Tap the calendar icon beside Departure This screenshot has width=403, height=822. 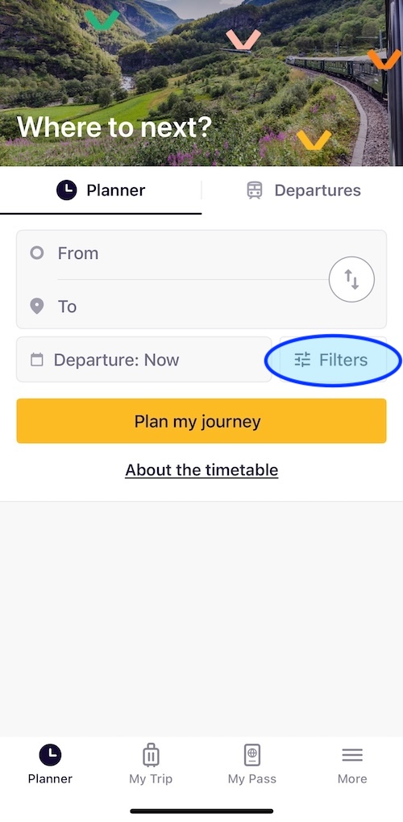click(x=37, y=360)
